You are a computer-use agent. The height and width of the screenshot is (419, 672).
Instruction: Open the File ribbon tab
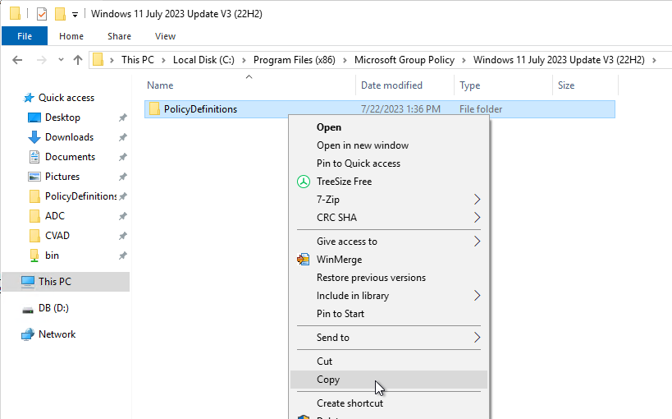click(25, 36)
